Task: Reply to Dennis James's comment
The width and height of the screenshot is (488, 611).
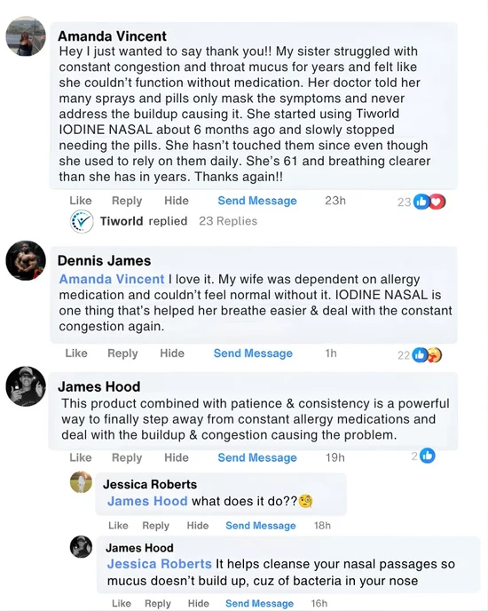Action: [x=122, y=353]
